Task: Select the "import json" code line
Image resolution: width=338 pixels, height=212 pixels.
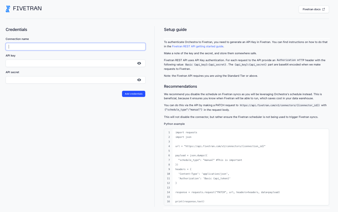Action: 183,137
